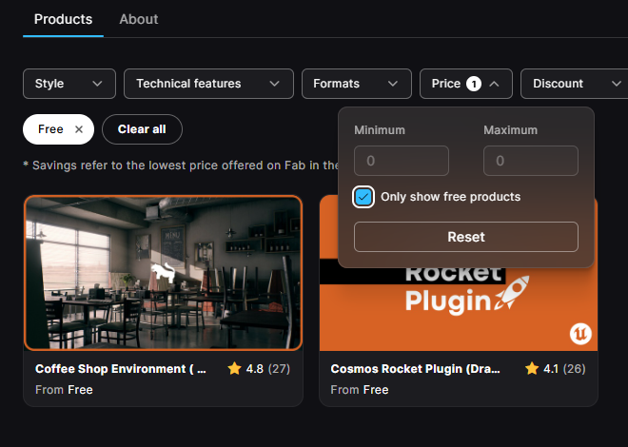Open Cosmos Rocket Plugin product title
This screenshot has width=628, height=447.
415,369
